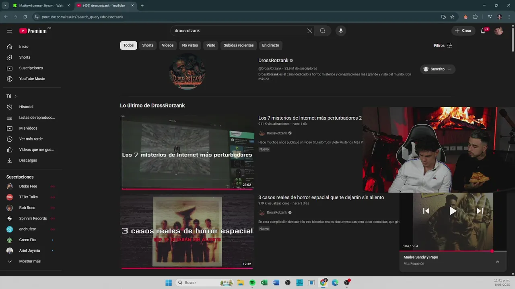The image size is (515, 289).
Task: Seek on the miniplayer progress bar
Action: pos(453,251)
